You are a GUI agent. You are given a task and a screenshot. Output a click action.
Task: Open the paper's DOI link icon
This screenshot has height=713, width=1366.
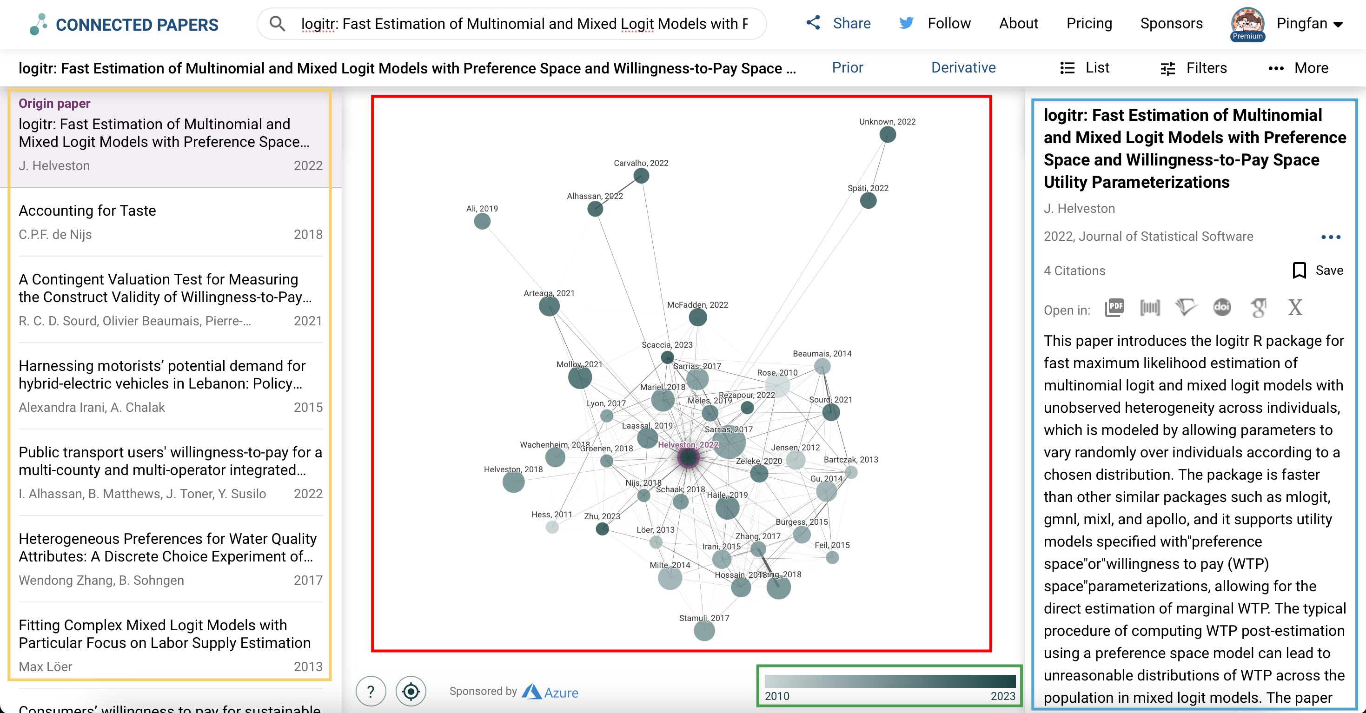click(1222, 308)
